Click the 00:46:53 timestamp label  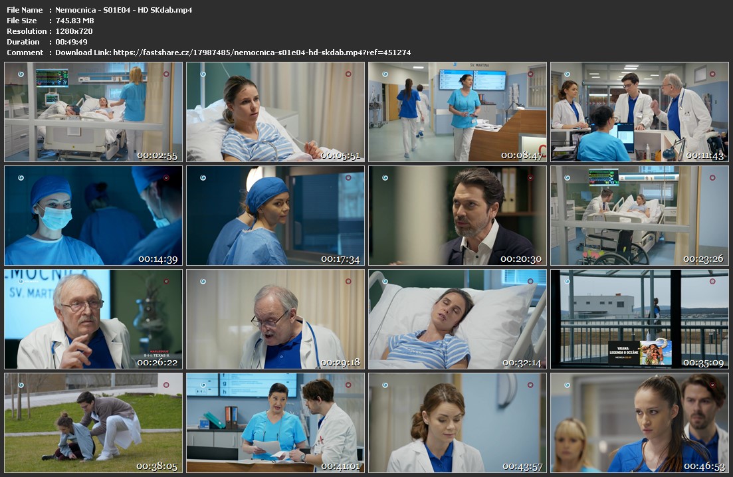coord(705,466)
